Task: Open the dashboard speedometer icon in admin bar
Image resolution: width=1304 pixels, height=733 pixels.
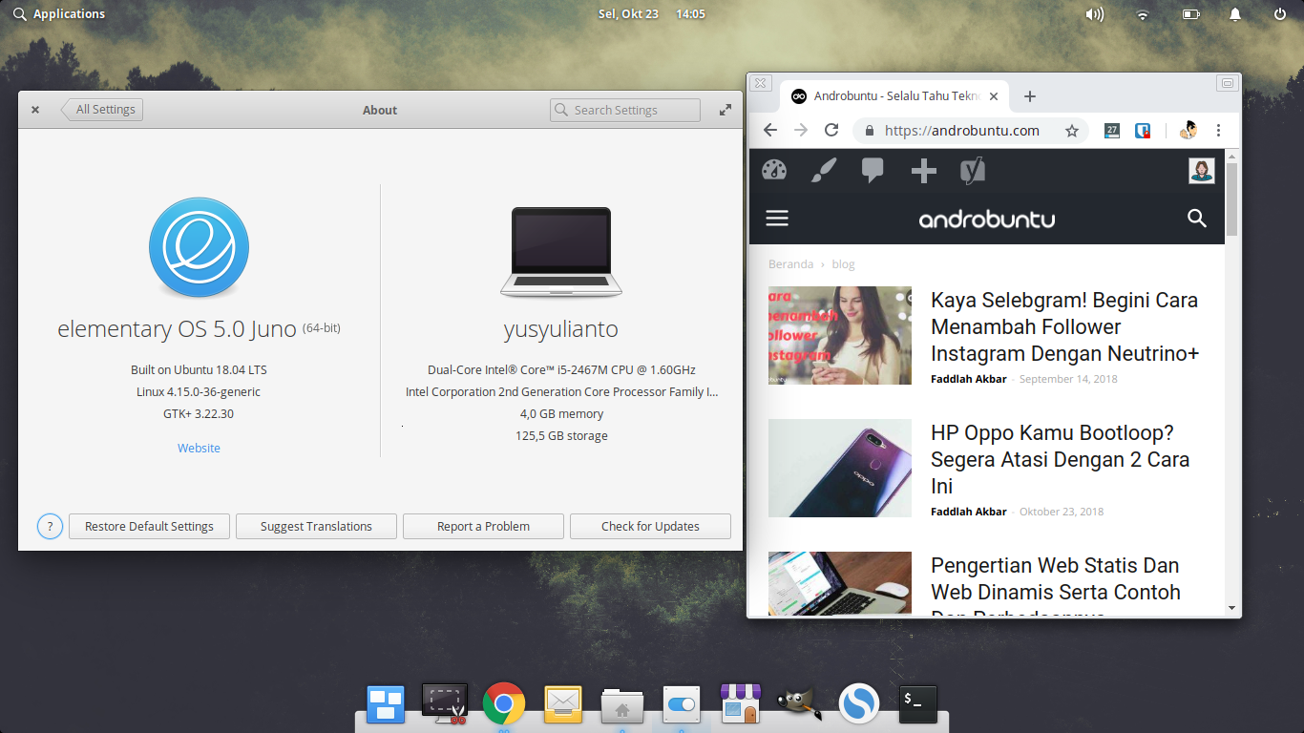Action: (x=774, y=170)
